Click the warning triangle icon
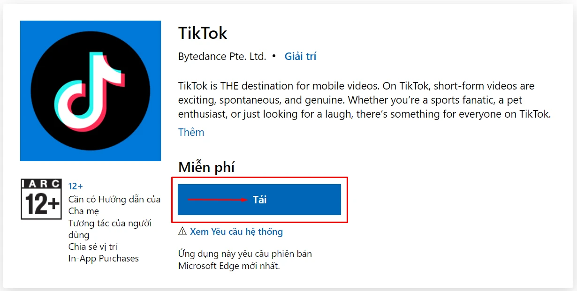Viewport: 577px width, 291px height. pyautogui.click(x=182, y=231)
